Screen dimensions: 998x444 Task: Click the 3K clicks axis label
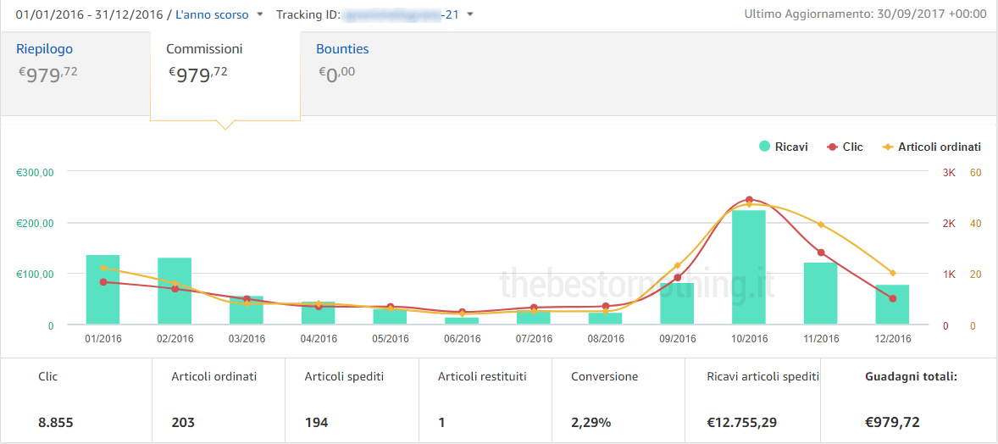(x=950, y=172)
